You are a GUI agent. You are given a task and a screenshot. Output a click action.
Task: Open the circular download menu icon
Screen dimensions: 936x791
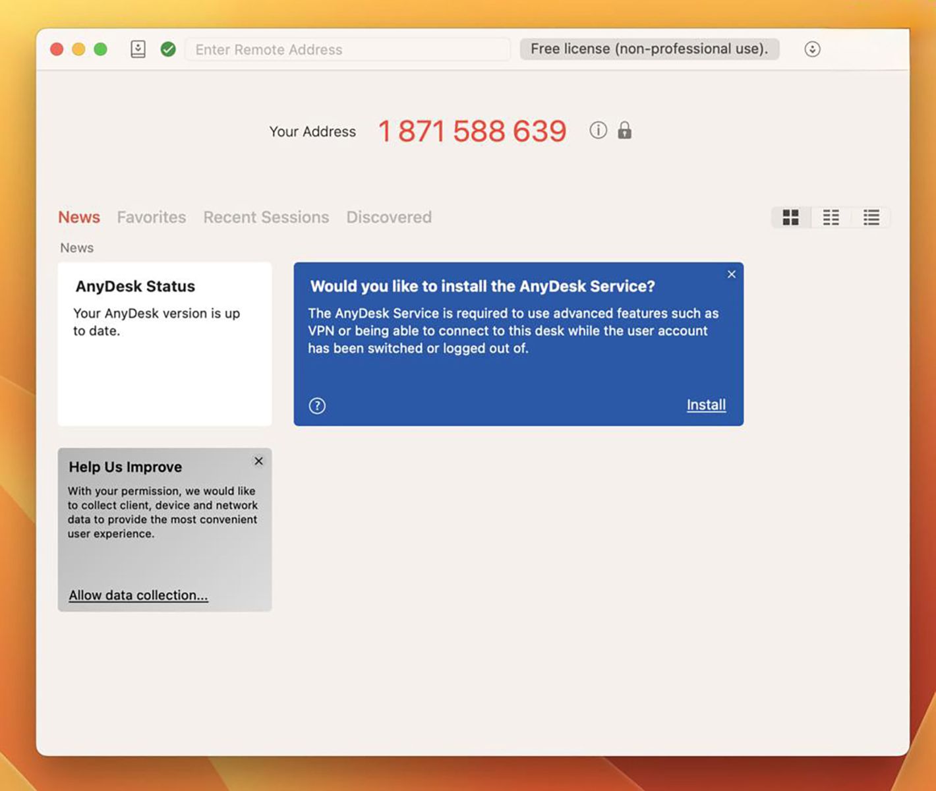click(812, 49)
